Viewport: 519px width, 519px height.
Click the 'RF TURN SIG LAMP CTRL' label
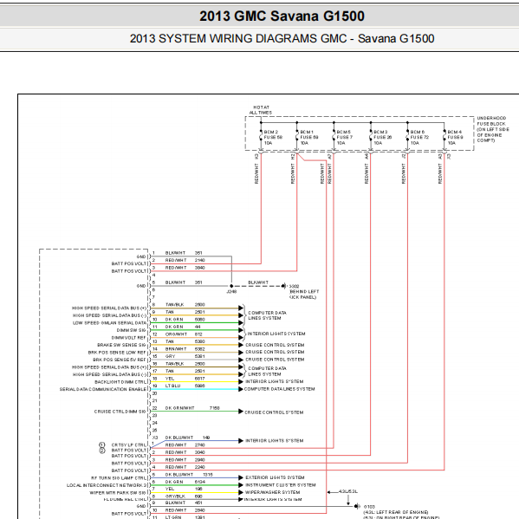click(x=119, y=478)
